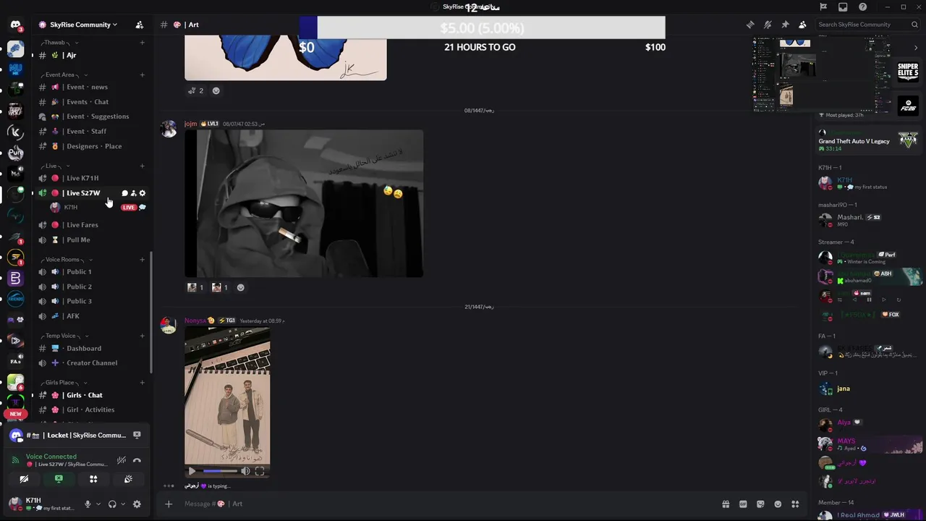Open settings gear on Live S27W channel
The height and width of the screenshot is (521, 926).
pyautogui.click(x=142, y=193)
